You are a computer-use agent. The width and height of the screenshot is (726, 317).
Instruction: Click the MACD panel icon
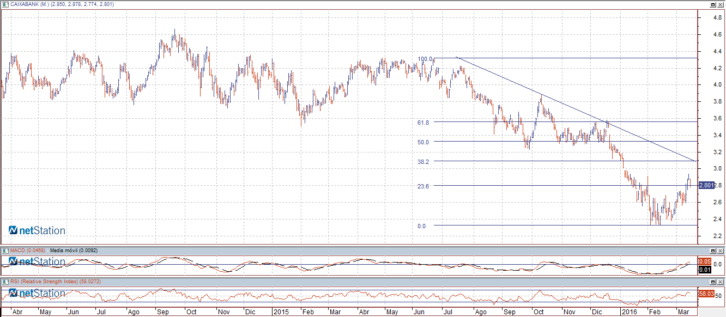coord(4,251)
